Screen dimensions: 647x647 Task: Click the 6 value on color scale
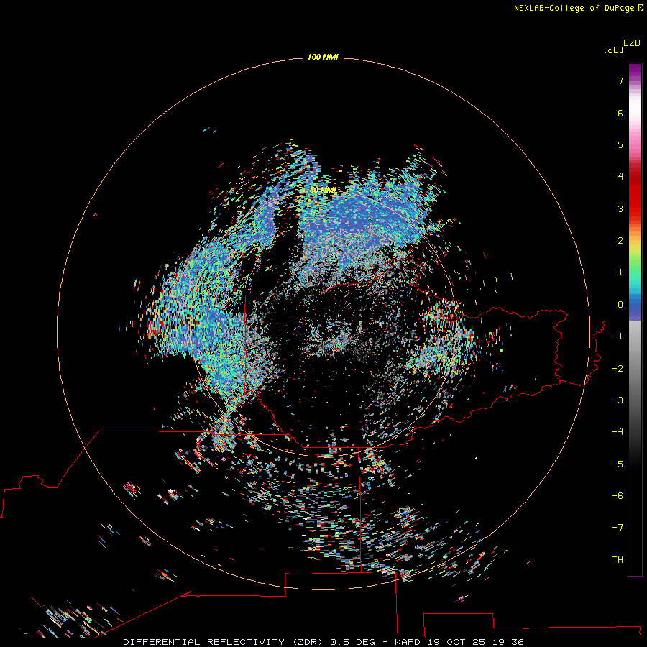[620, 113]
